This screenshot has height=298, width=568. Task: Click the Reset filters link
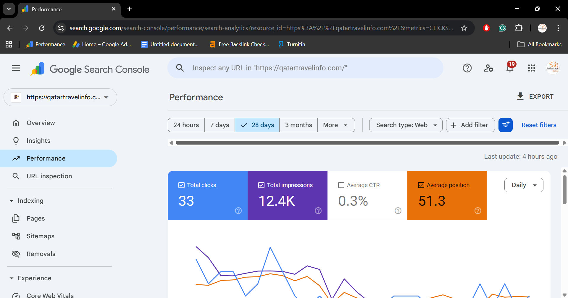(x=539, y=125)
